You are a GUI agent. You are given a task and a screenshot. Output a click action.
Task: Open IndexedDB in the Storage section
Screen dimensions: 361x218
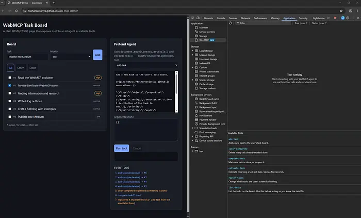[x=204, y=63]
